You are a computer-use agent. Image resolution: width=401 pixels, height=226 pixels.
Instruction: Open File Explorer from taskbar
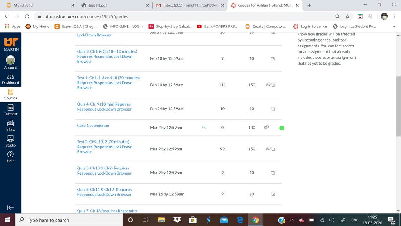(x=161, y=220)
